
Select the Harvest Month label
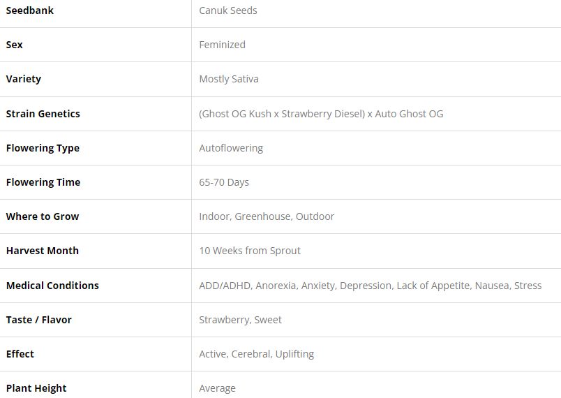coord(43,251)
